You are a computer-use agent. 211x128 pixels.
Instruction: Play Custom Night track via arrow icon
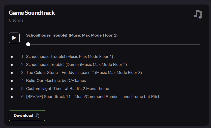[12, 89]
